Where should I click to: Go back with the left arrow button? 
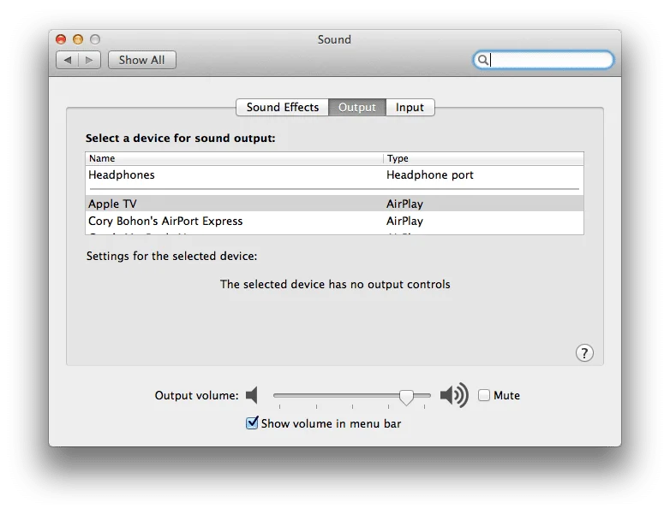68,60
